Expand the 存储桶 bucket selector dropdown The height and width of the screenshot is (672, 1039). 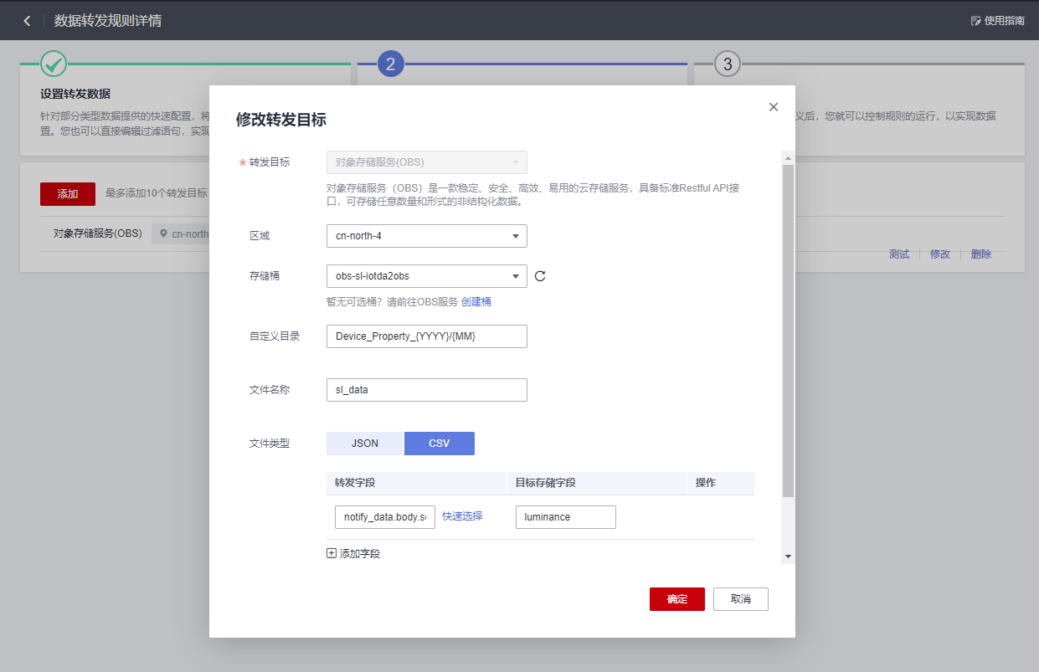click(x=426, y=276)
